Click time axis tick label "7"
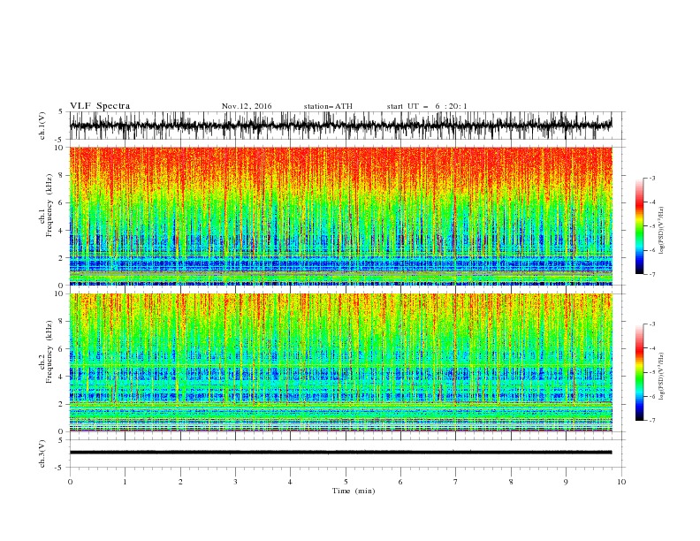 click(456, 482)
